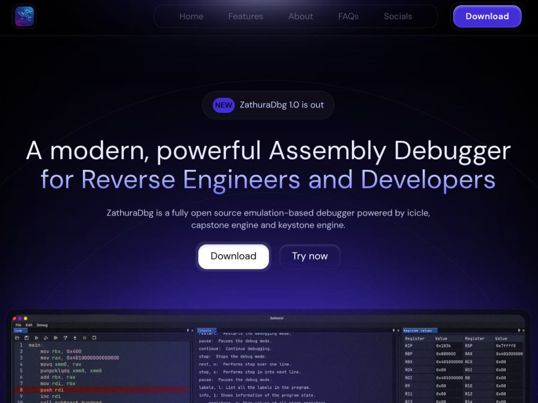Open the About nav link
The image size is (538, 403).
(x=301, y=17)
